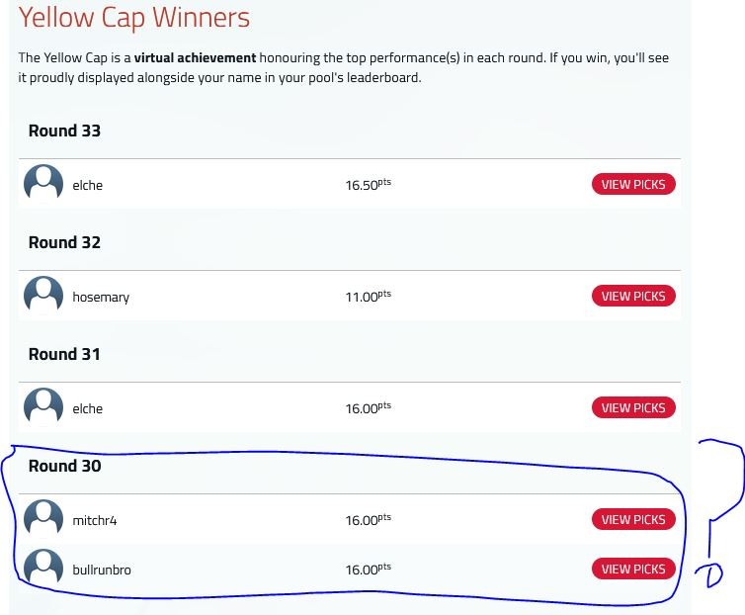View picks for mitchr4 in Round 30

633,519
